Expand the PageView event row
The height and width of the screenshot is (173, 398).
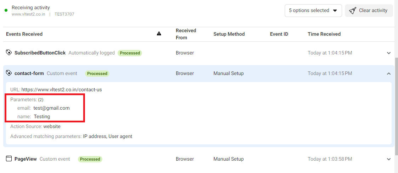pos(389,159)
